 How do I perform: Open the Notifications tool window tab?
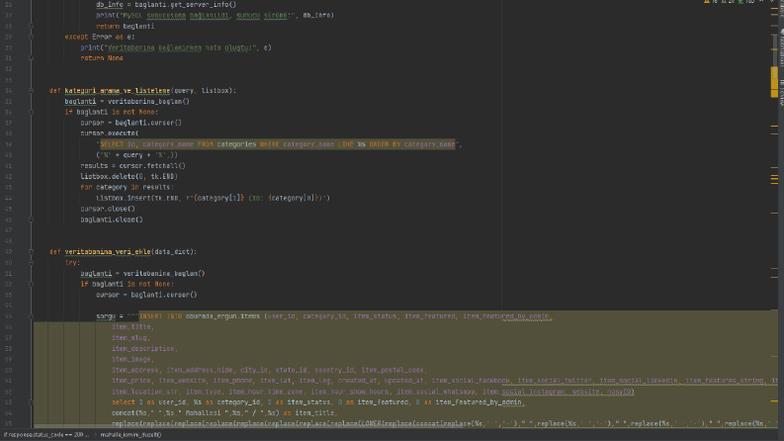click(781, 45)
